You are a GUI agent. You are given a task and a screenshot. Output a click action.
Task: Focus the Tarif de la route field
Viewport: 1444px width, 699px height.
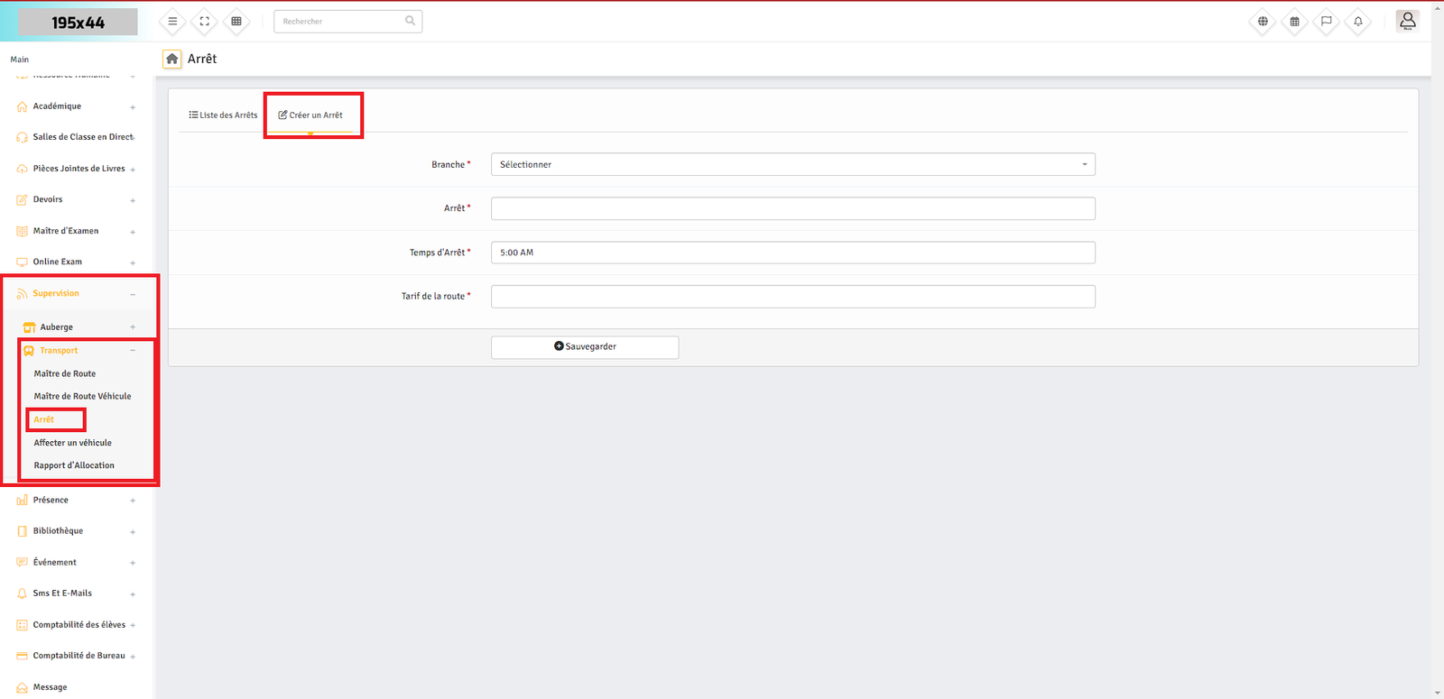(x=792, y=297)
